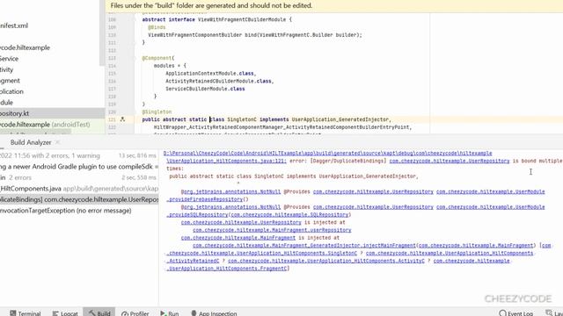The width and height of the screenshot is (563, 316).
Task: Select the manifest .xml file in project tree
Action: point(14,25)
